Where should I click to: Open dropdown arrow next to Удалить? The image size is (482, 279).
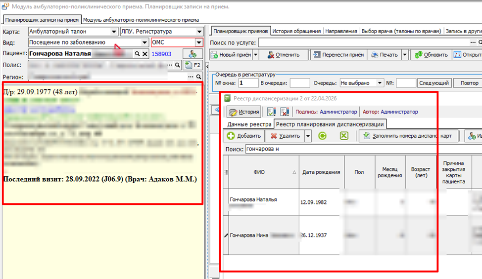pos(308,136)
